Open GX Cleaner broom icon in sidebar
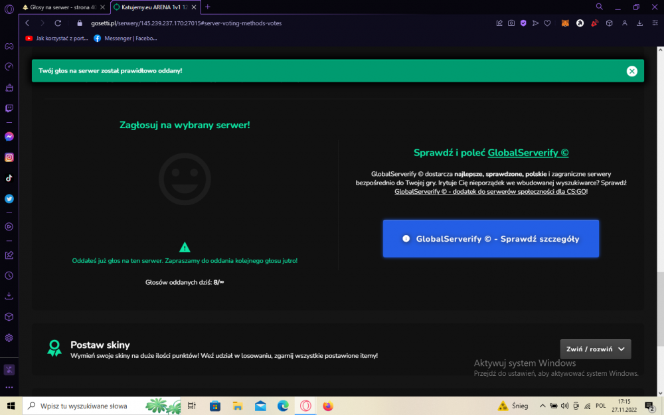The height and width of the screenshot is (415, 664). (9, 88)
